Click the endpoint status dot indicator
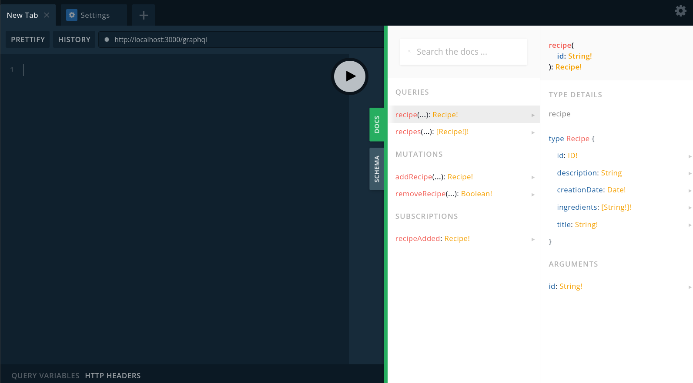 point(107,40)
